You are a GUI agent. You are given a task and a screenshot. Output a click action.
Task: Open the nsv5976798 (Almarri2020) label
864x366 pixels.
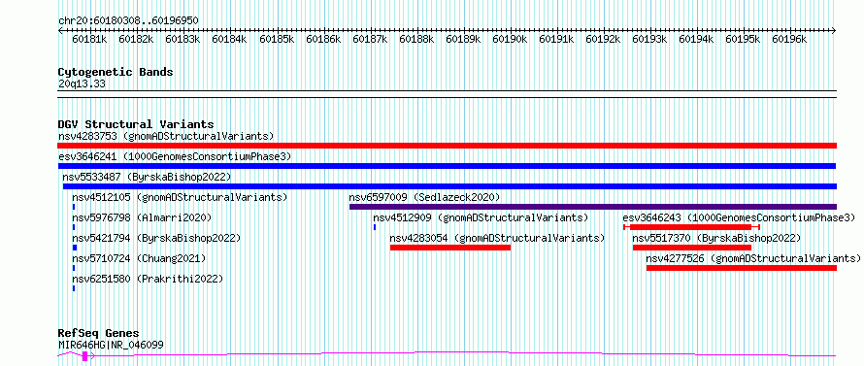pos(142,217)
